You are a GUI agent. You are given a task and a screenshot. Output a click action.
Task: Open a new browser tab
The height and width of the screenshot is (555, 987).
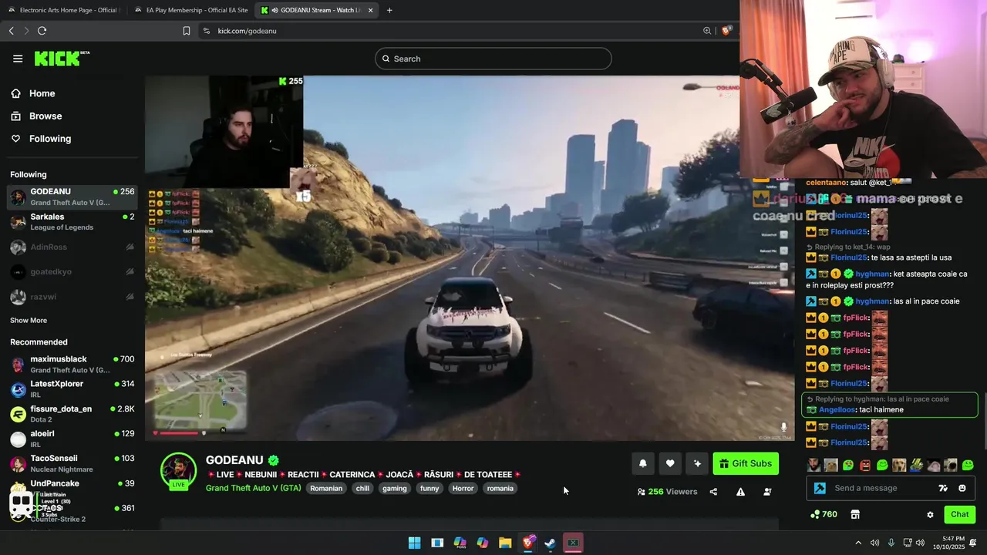[x=389, y=10]
